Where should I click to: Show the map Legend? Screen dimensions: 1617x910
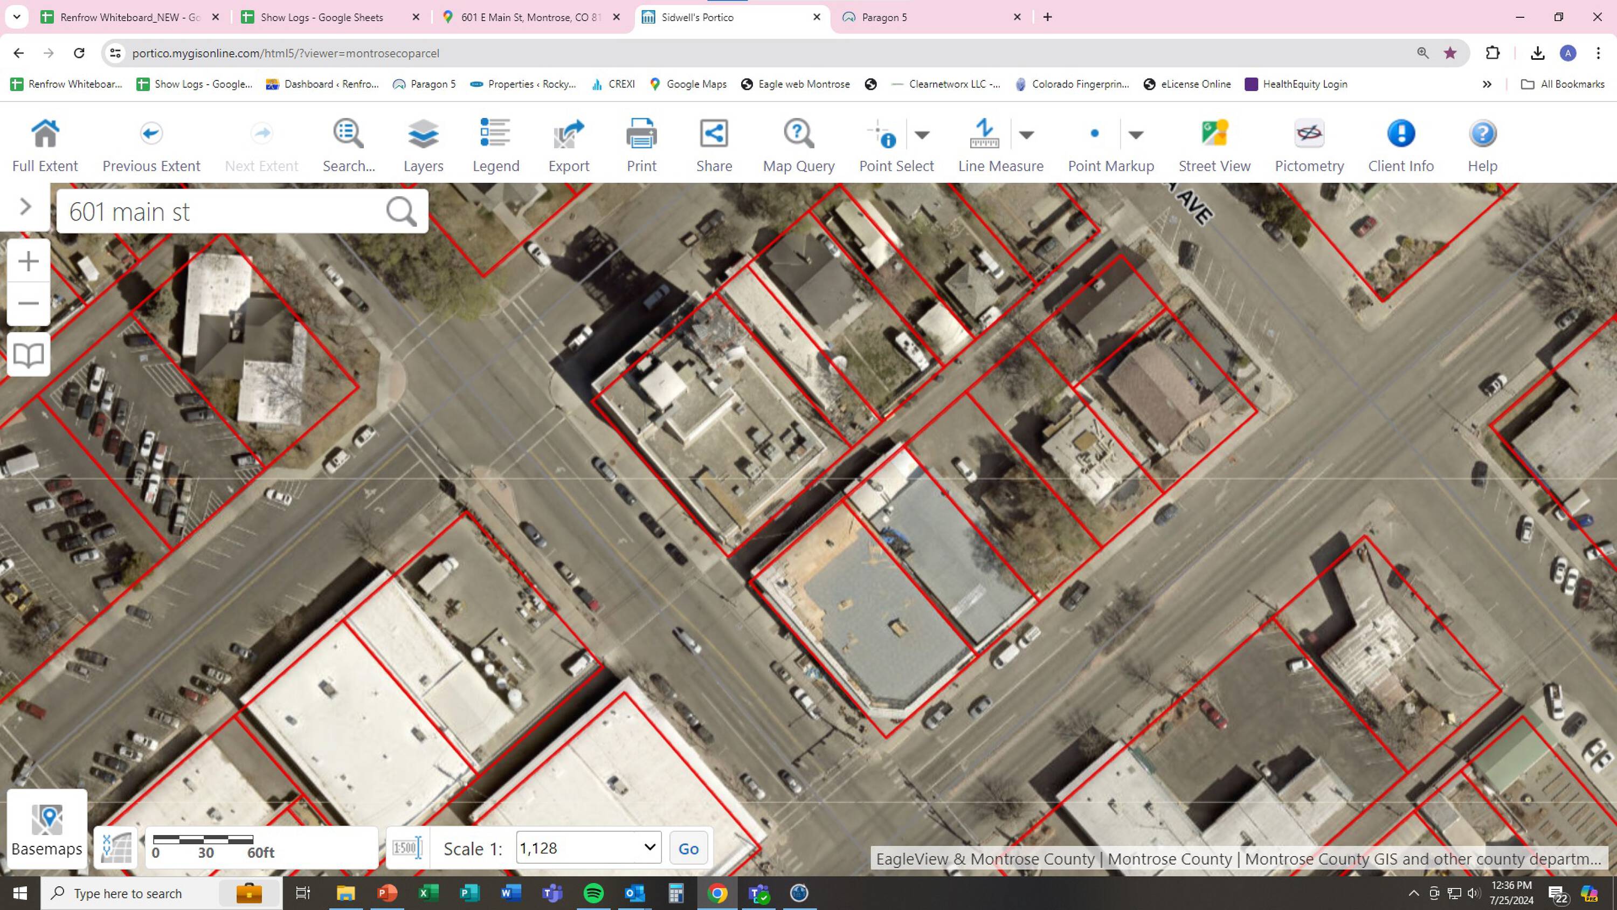[495, 146]
